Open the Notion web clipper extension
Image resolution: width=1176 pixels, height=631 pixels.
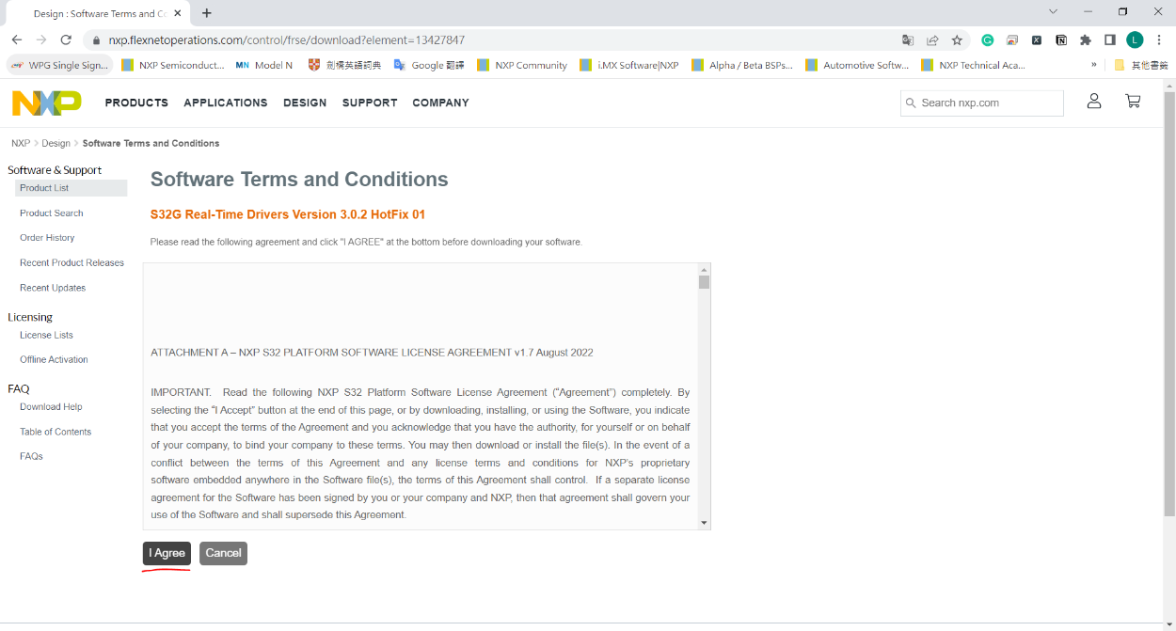tap(1061, 40)
